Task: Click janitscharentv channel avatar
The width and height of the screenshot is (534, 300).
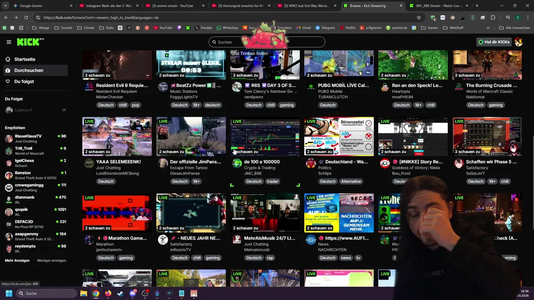Action: coord(89,240)
